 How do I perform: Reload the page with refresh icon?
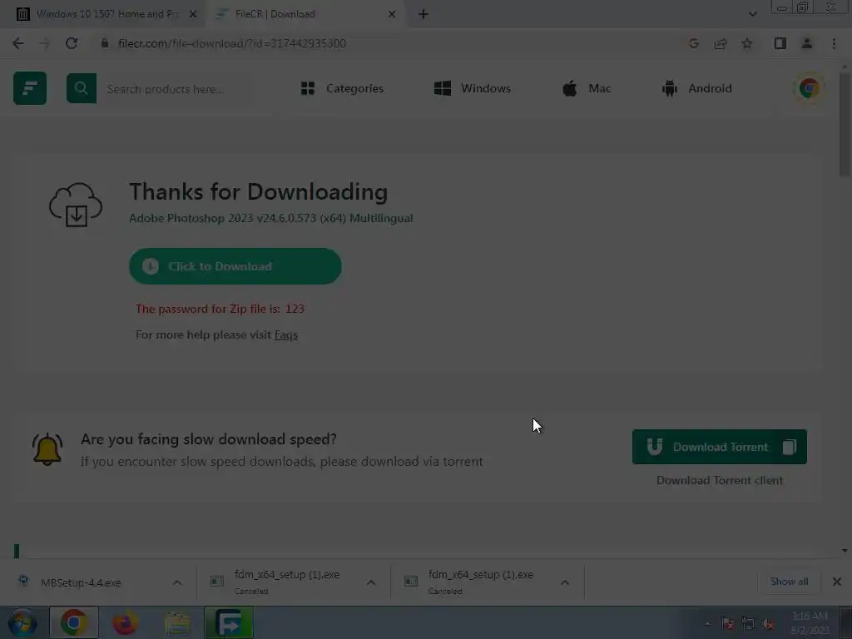pyautogui.click(x=72, y=43)
